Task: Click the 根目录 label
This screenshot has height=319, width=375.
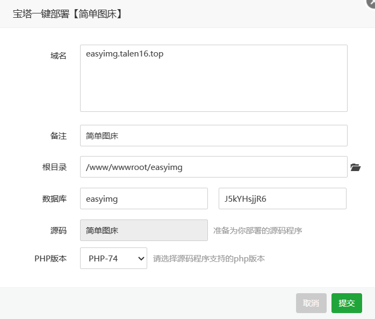Action: click(x=54, y=167)
